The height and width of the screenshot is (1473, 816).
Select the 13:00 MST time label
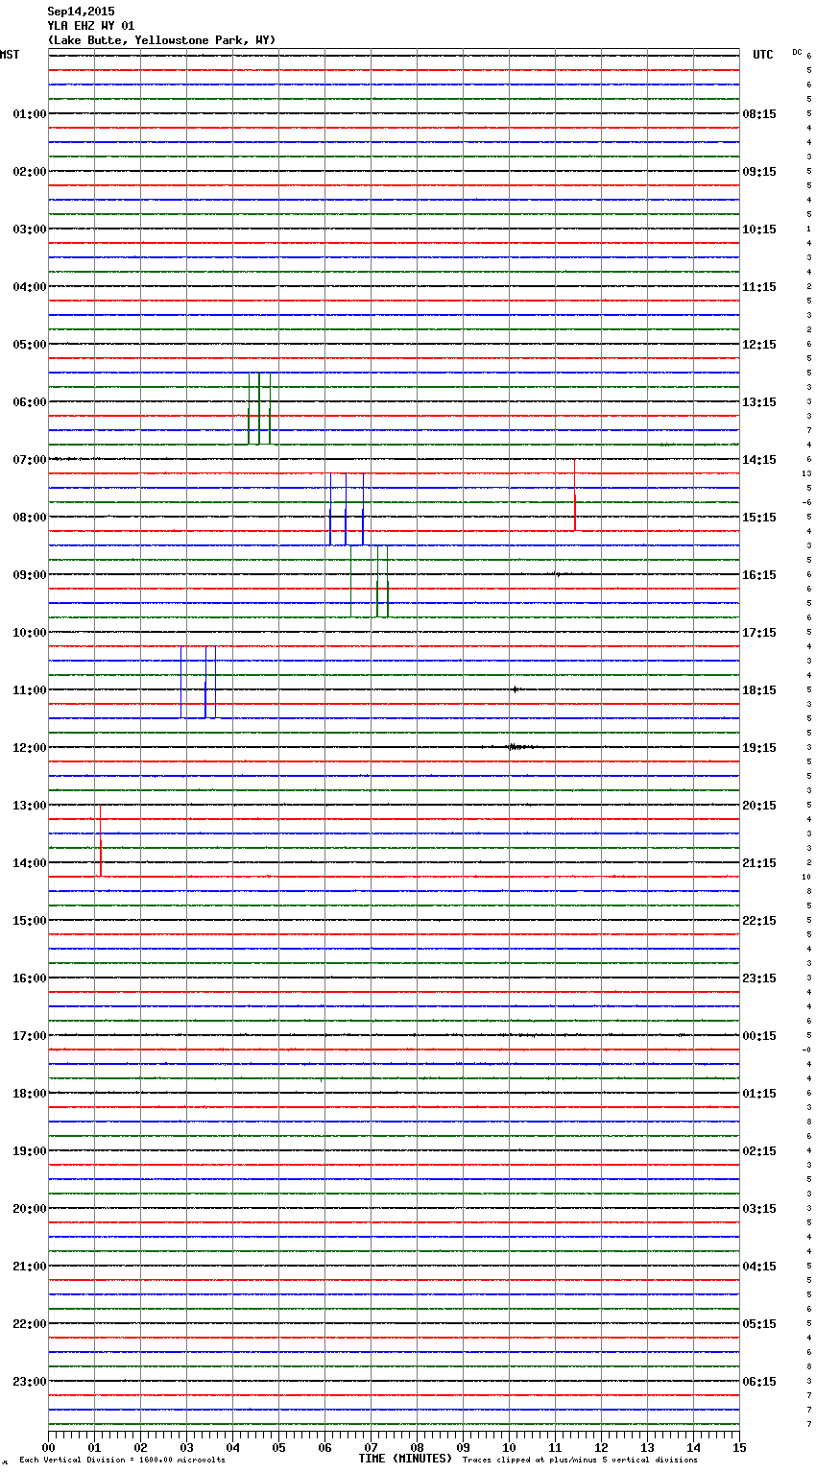click(x=29, y=806)
